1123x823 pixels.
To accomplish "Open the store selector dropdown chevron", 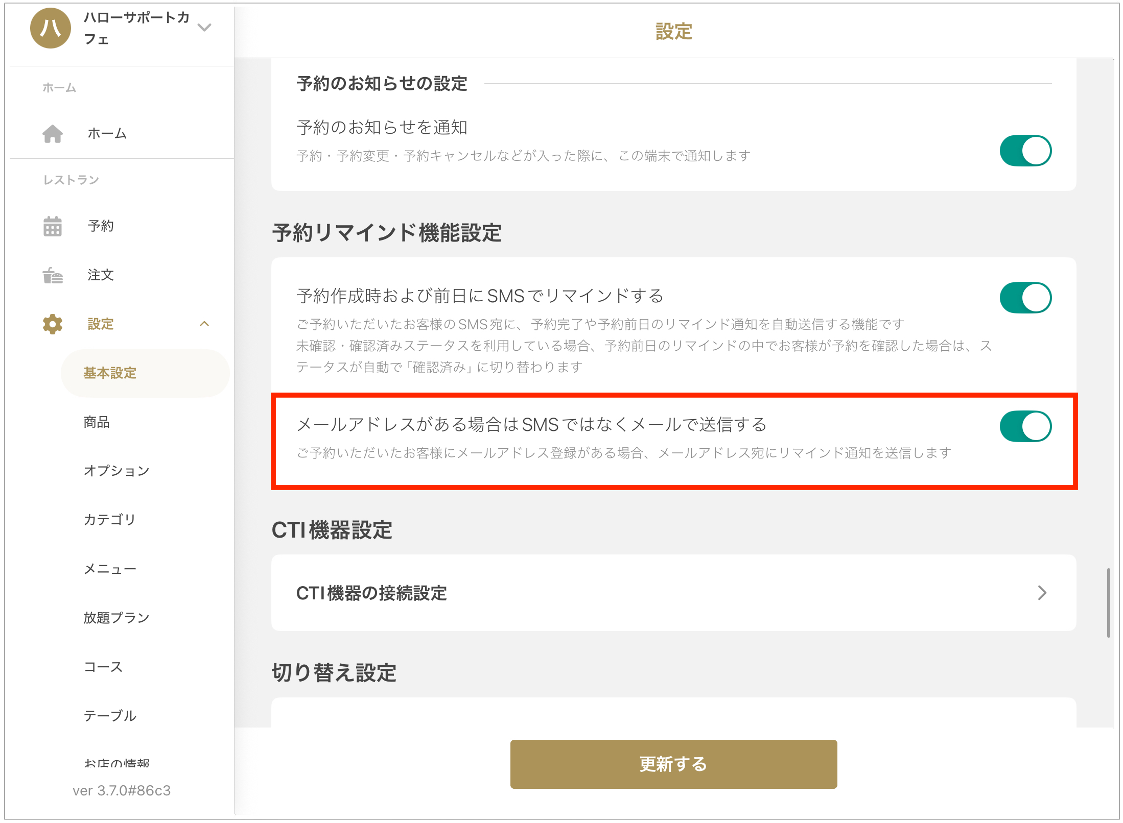I will 204,28.
